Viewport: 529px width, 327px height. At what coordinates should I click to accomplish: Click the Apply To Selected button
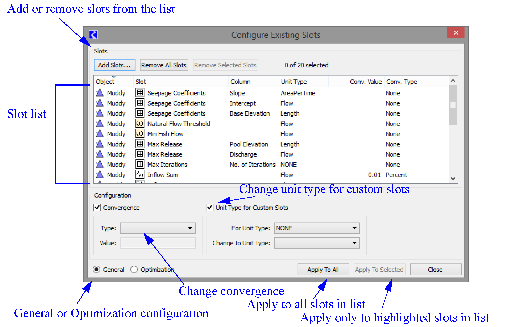[x=379, y=269]
